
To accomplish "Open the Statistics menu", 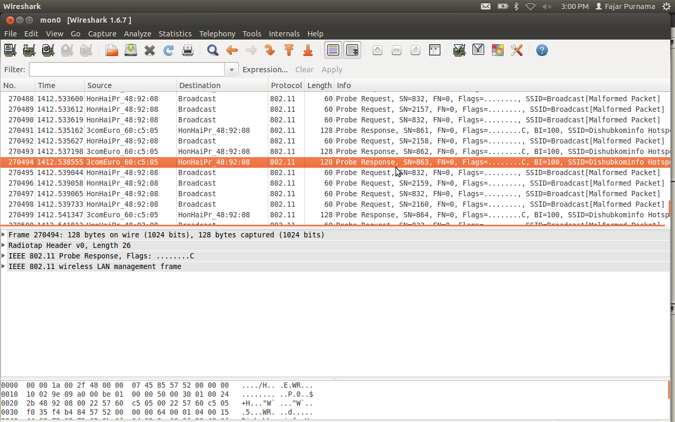I will 175,34.
